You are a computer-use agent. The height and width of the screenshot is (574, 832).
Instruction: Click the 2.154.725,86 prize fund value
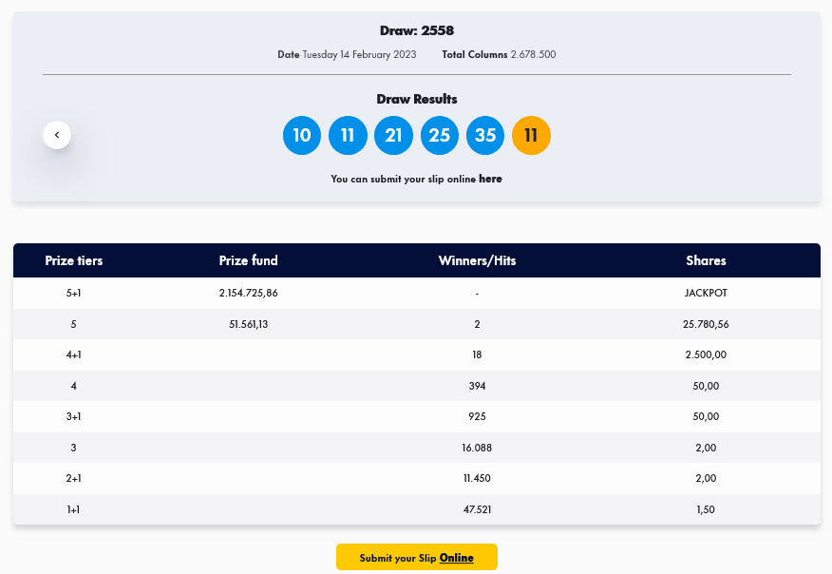pyautogui.click(x=248, y=293)
